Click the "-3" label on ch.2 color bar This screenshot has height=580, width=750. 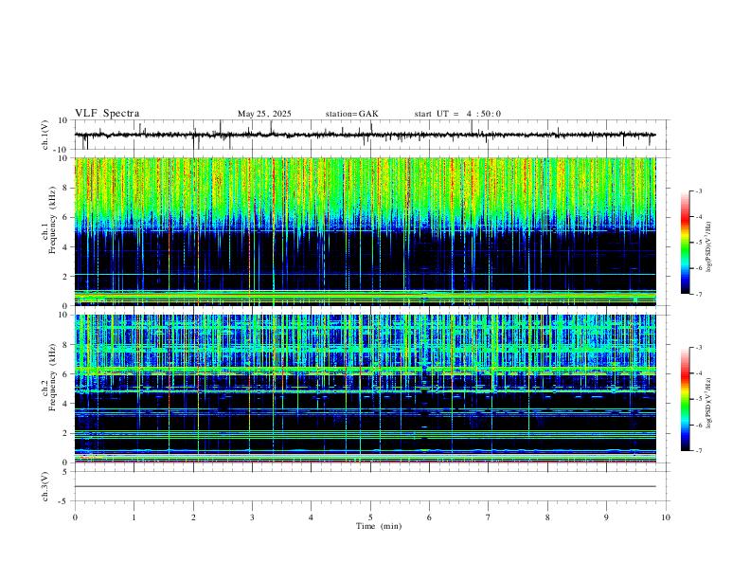[x=698, y=348]
